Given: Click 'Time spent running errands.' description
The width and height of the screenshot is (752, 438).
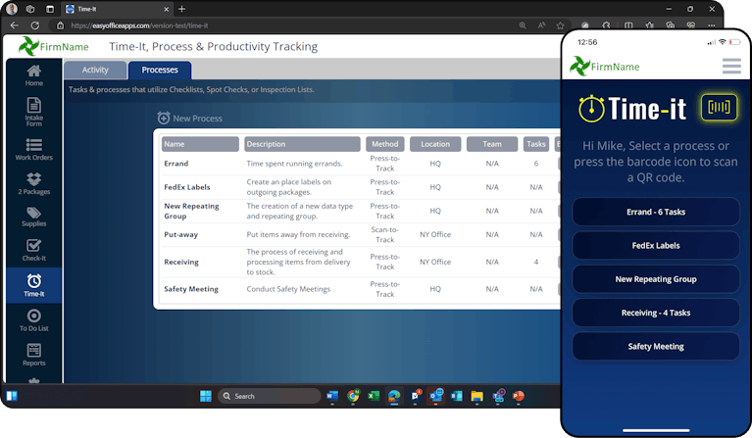Looking at the screenshot, I should coord(294,164).
